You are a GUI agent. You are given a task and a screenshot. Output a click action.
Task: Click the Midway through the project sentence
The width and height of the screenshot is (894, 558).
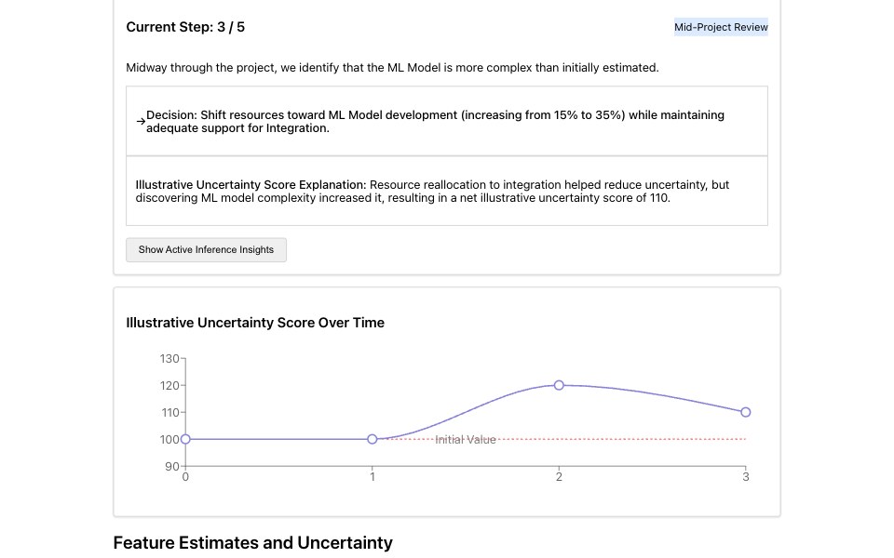pos(392,68)
